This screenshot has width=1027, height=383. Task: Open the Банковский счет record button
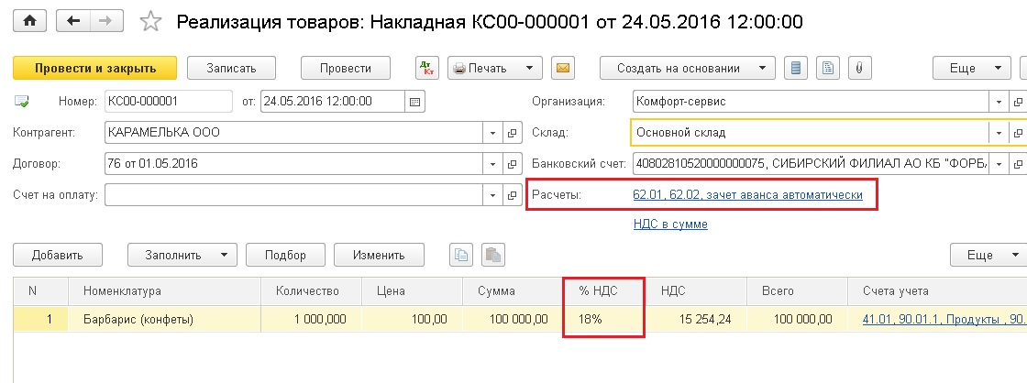click(x=1019, y=164)
